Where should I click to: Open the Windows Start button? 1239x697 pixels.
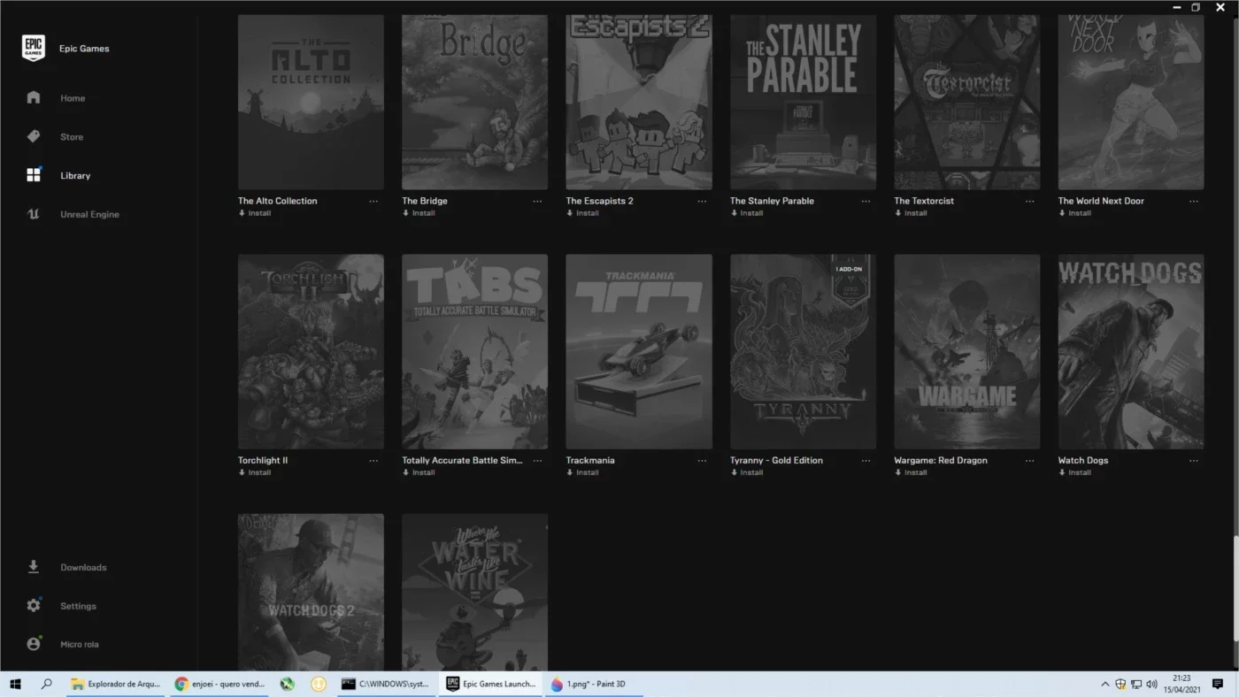tap(15, 684)
